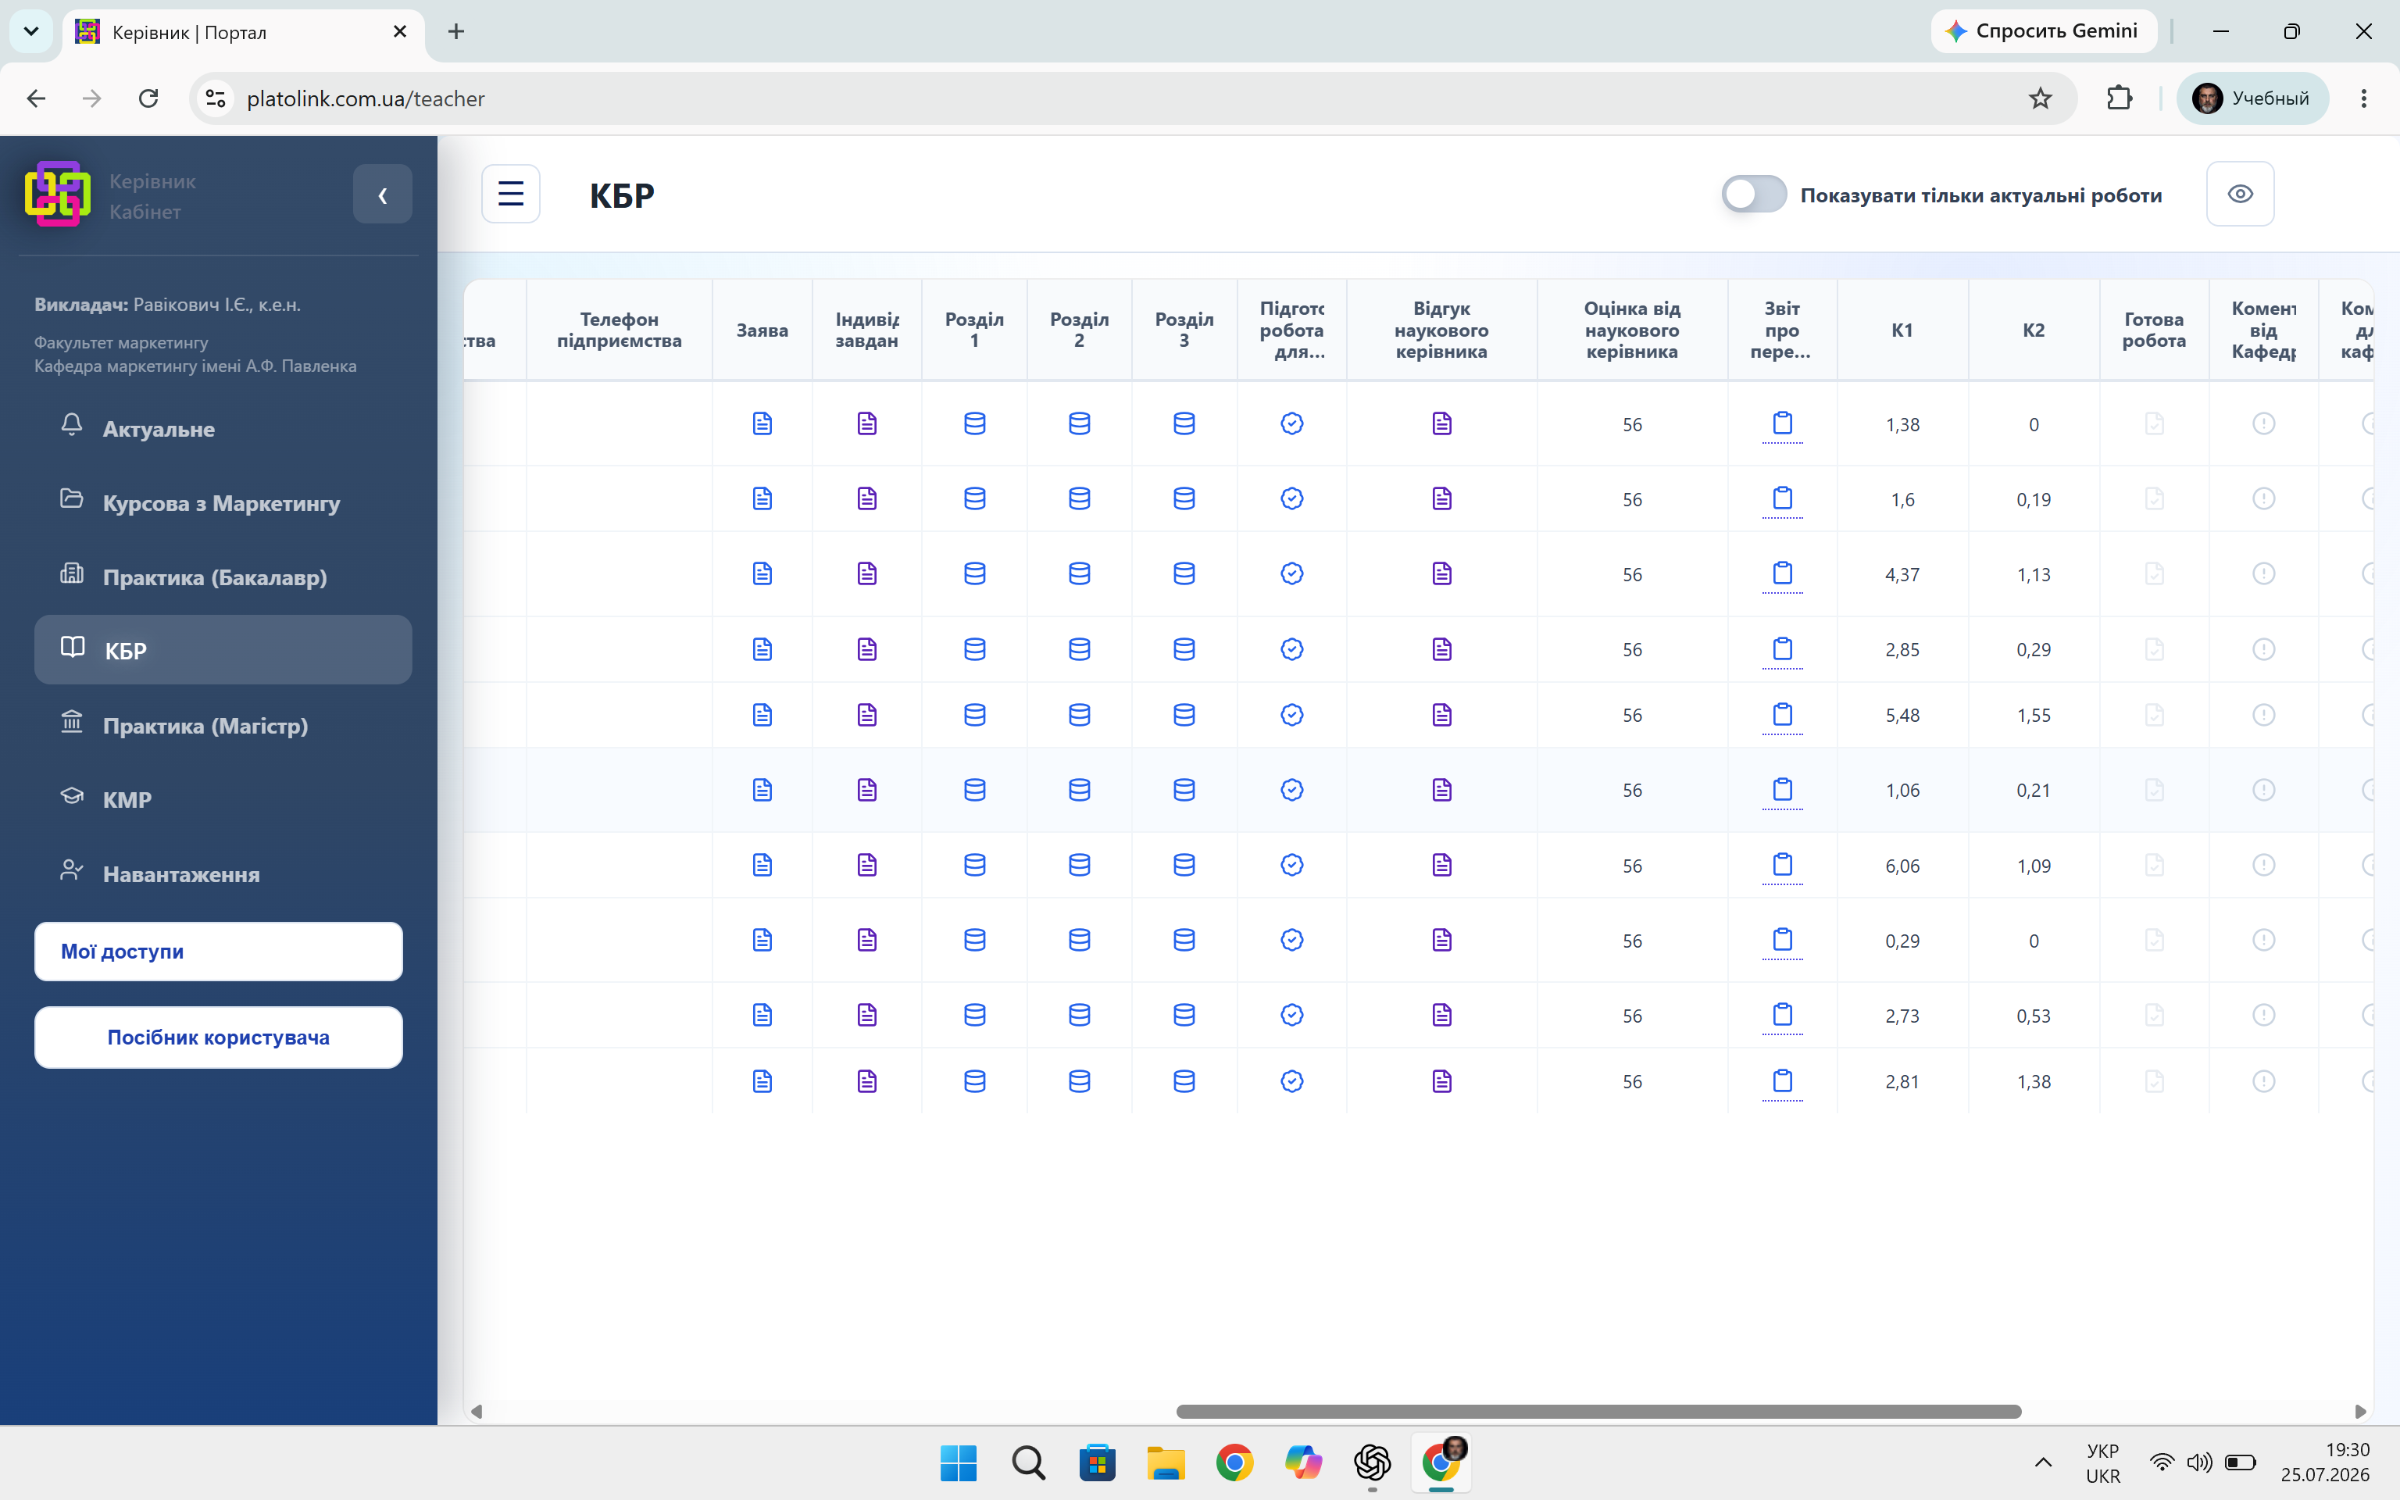Open Навантаження sidebar section
Screen dimensions: 2400x1500
pos(223,874)
